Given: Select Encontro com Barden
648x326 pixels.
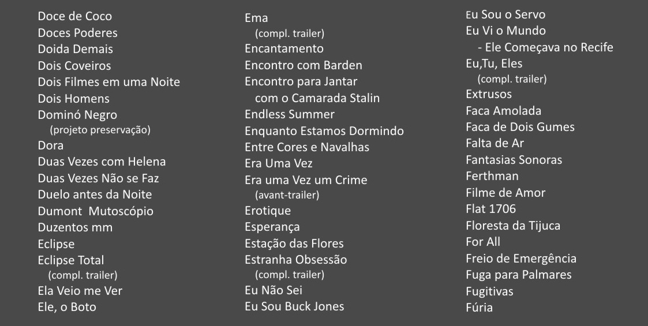Looking at the screenshot, I should coord(304,65).
